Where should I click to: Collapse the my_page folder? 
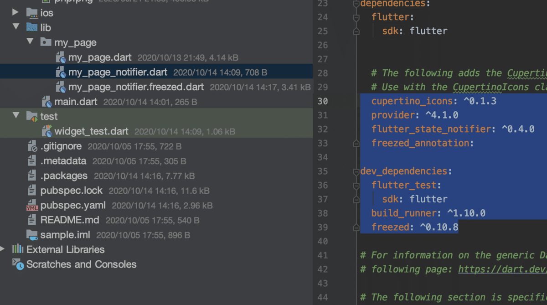click(30, 42)
